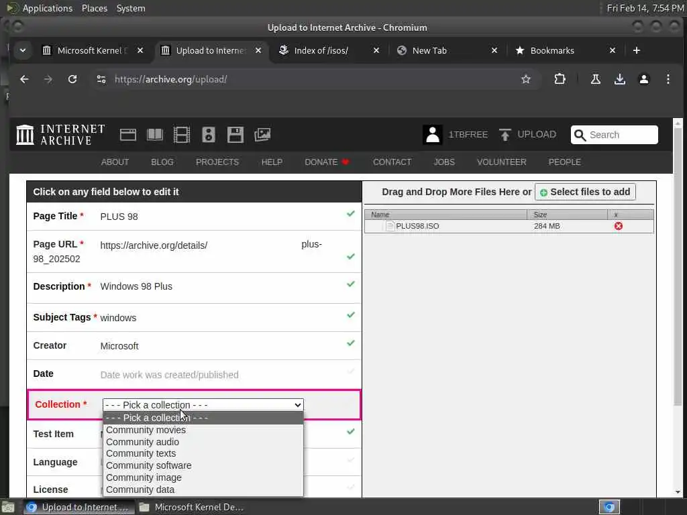Viewport: 687px width, 515px height.
Task: Open the software (floppy disk) collection icon
Action: click(235, 135)
